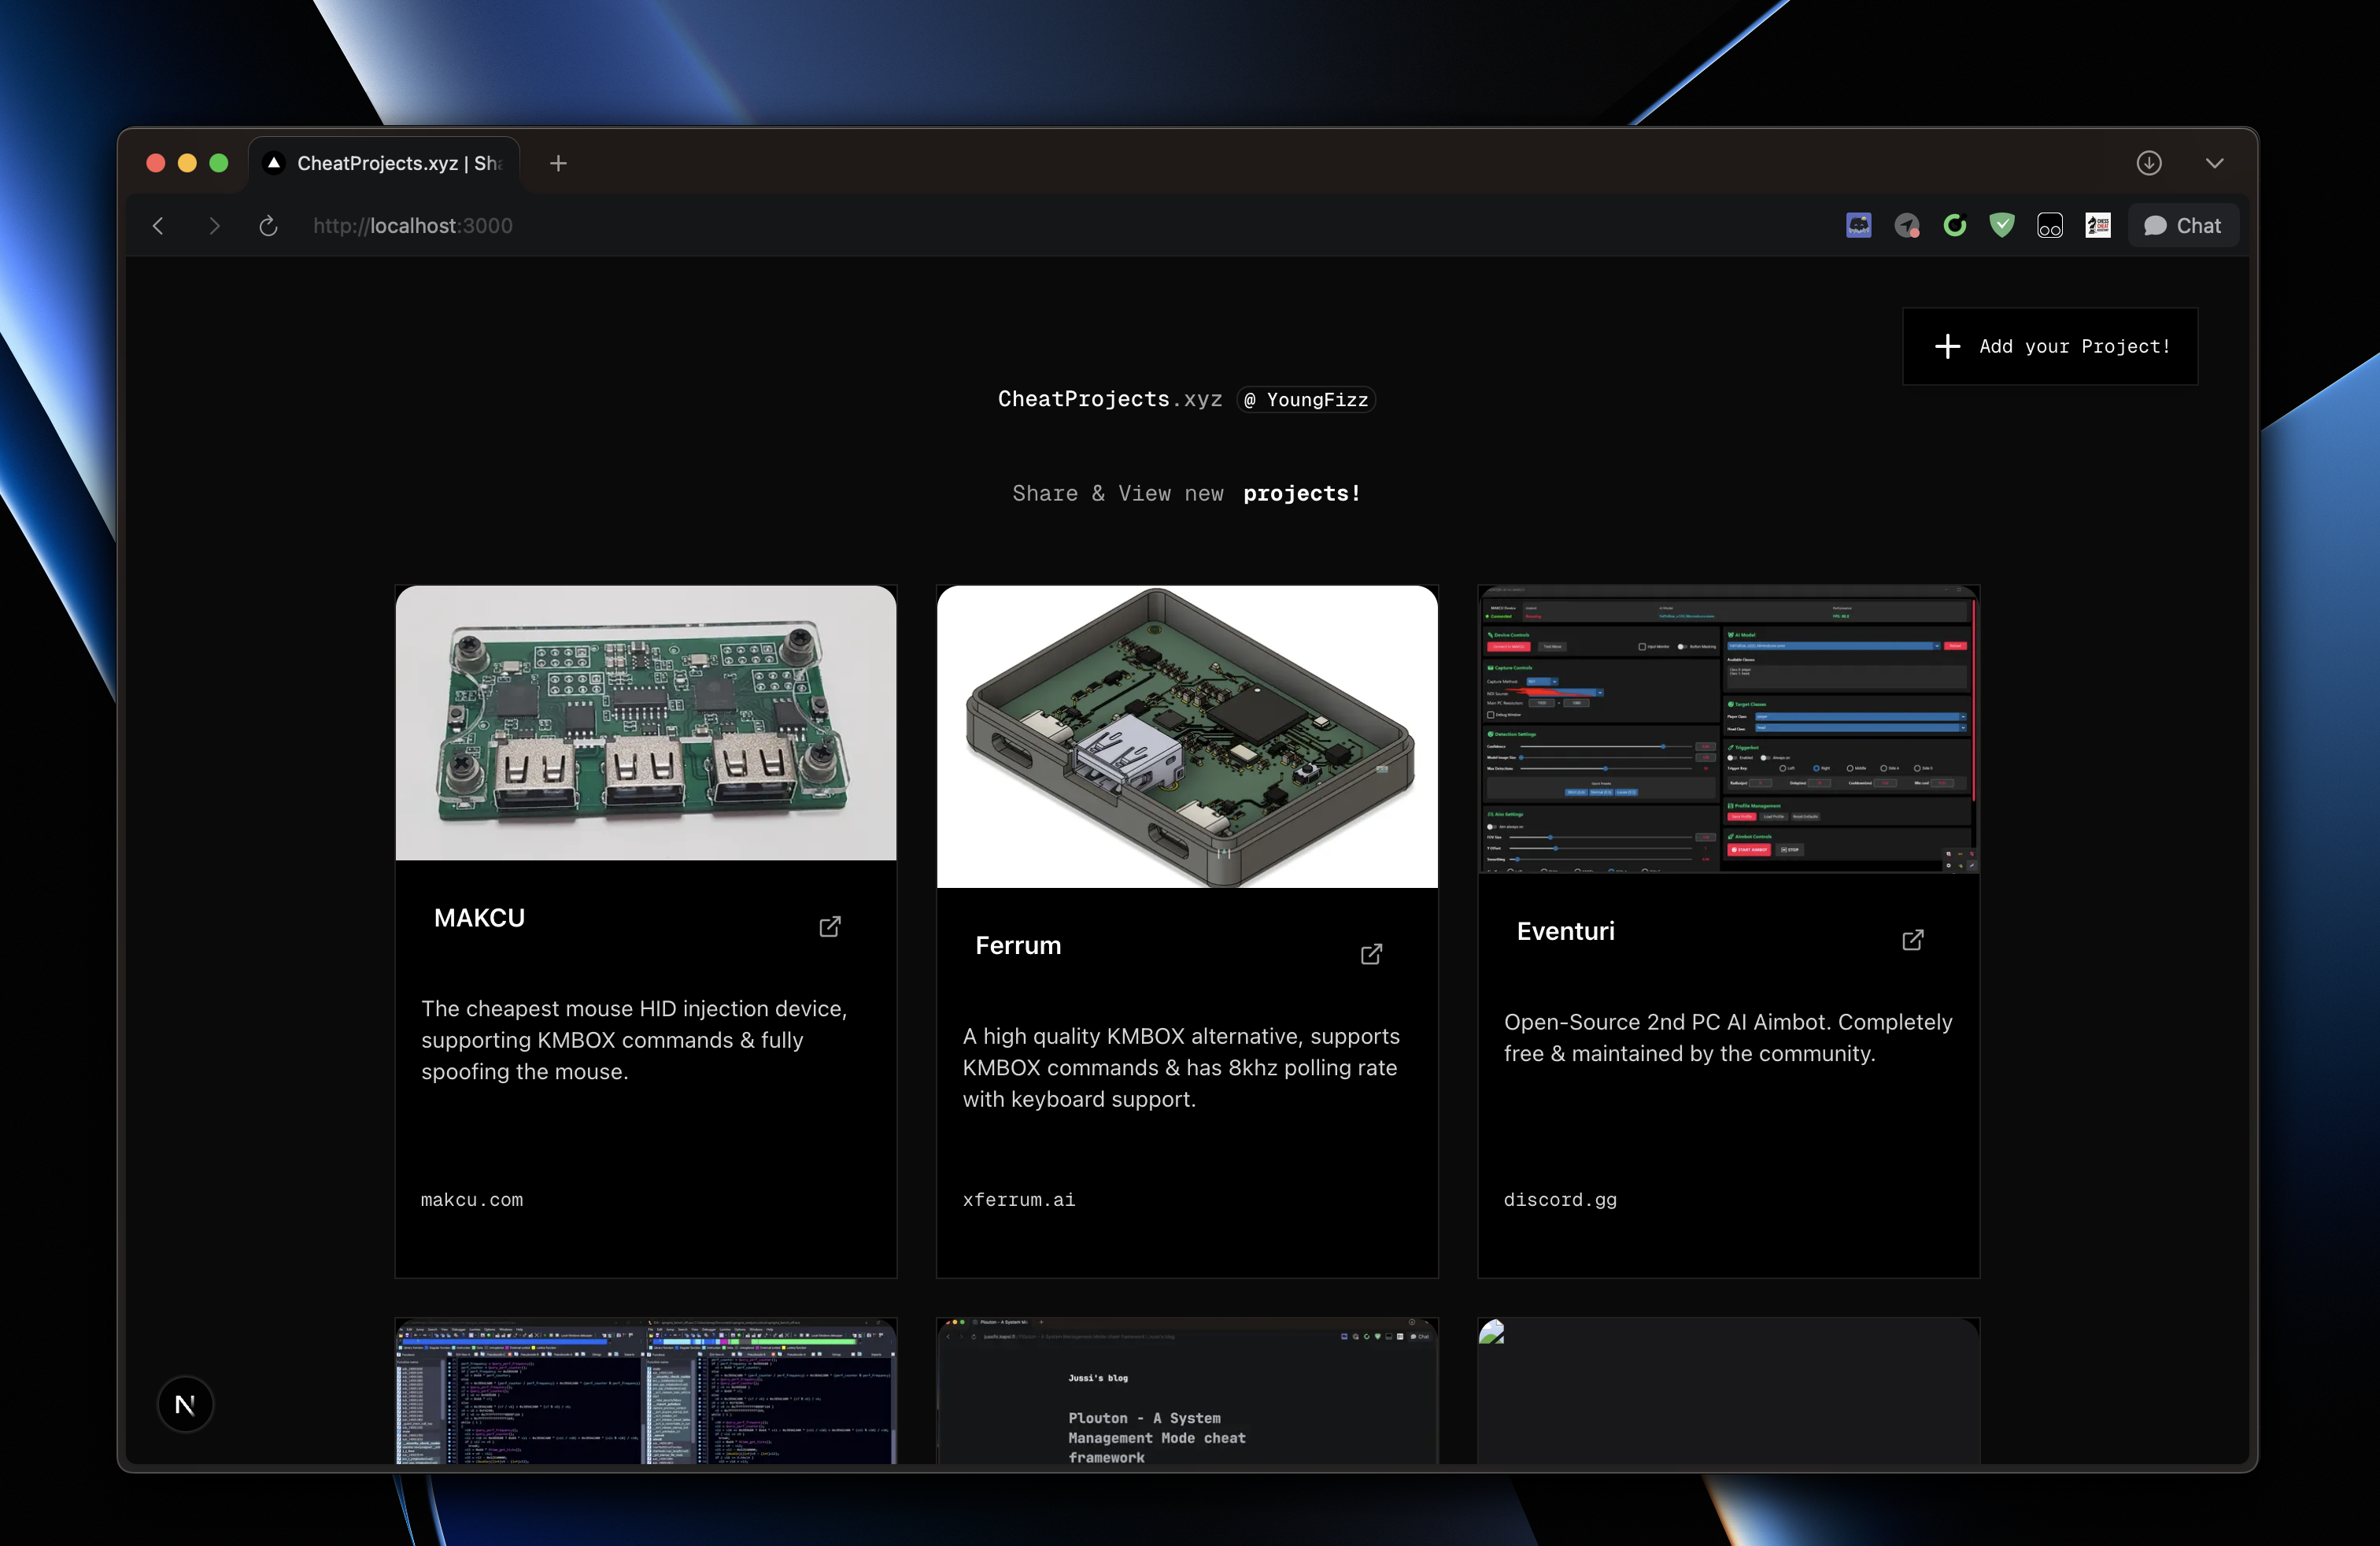The image size is (2380, 1546).
Task: Click the location arrow extension icon
Action: pyautogui.click(x=1906, y=225)
